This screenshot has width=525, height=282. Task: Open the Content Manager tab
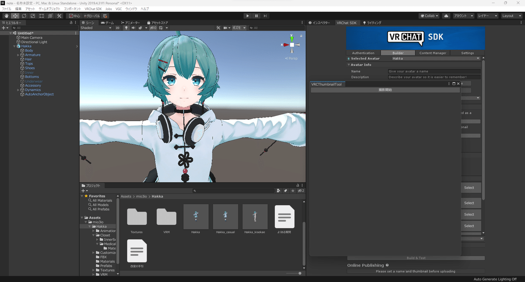click(433, 53)
